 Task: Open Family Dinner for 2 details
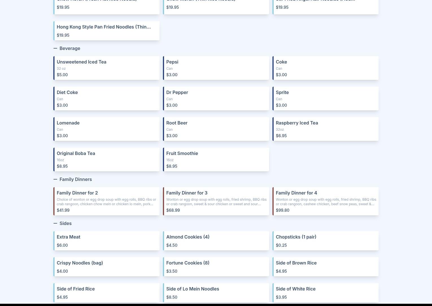pyautogui.click(x=106, y=201)
